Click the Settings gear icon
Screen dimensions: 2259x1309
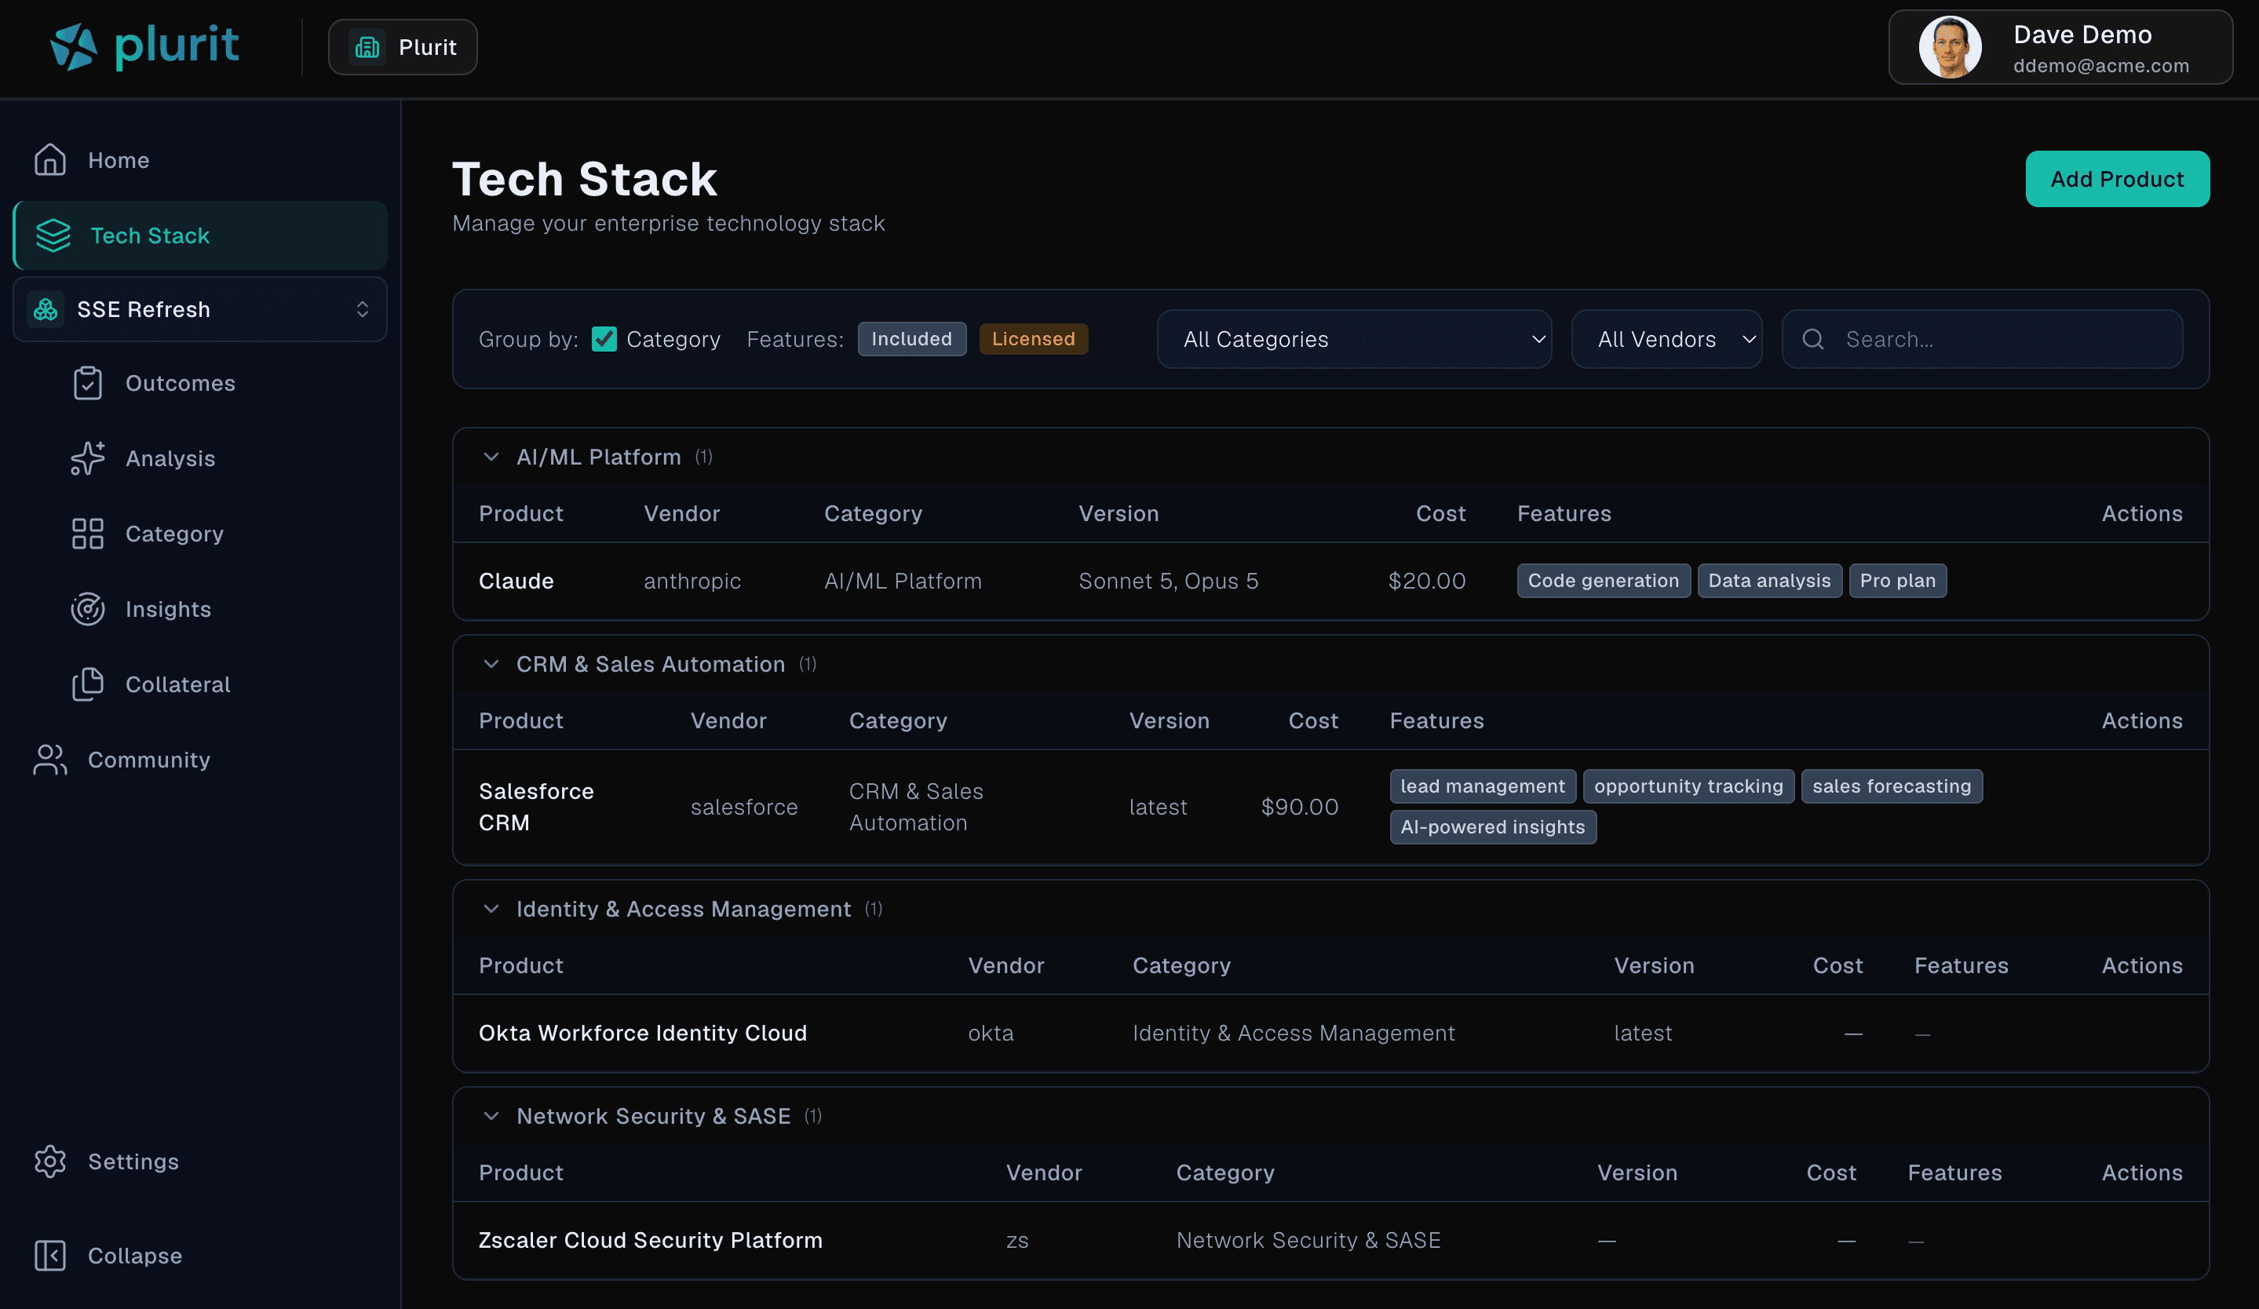(x=50, y=1162)
